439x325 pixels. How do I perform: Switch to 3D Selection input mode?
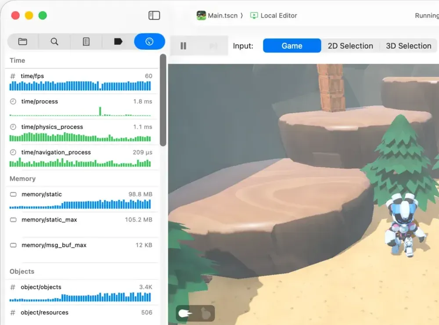pyautogui.click(x=408, y=46)
